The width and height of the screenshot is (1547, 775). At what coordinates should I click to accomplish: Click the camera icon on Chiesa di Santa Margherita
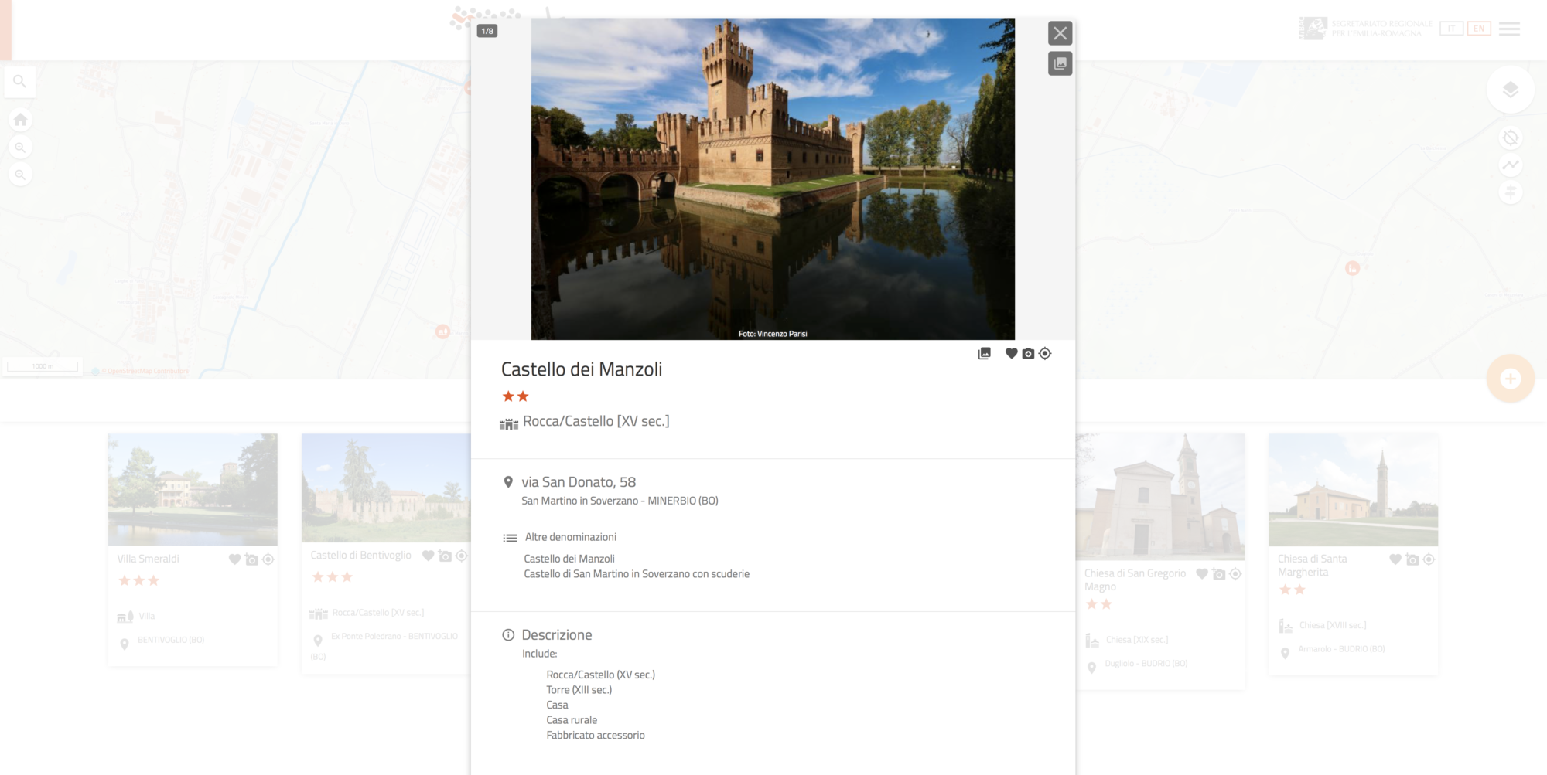click(x=1412, y=559)
